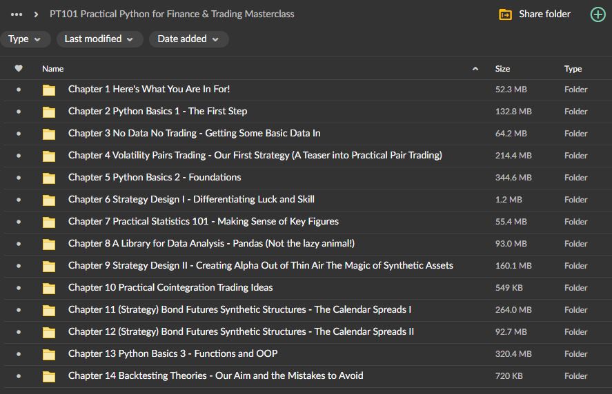Open the breadcrumb ellipsis menu
The height and width of the screenshot is (394, 612).
(17, 14)
